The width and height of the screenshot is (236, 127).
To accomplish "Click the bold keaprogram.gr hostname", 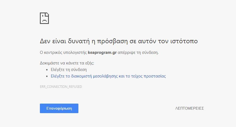I will (102, 52).
